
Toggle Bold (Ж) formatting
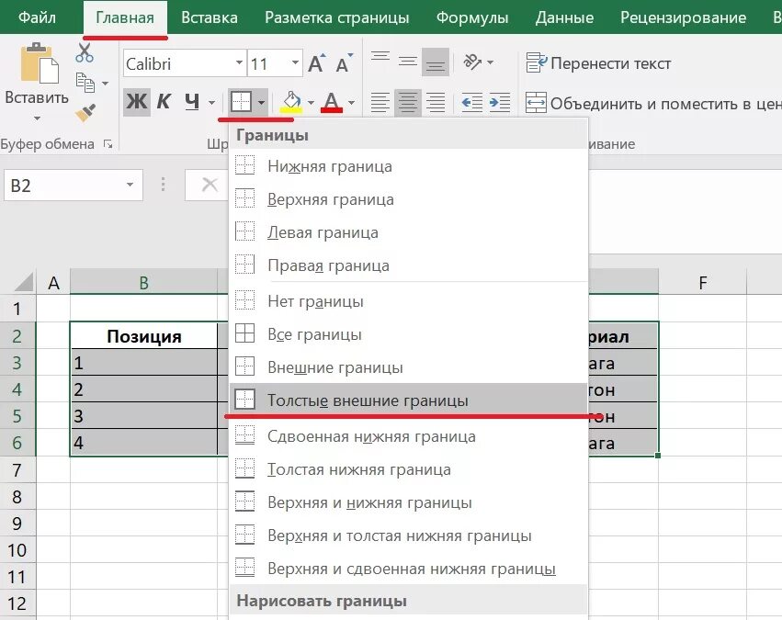tap(137, 102)
